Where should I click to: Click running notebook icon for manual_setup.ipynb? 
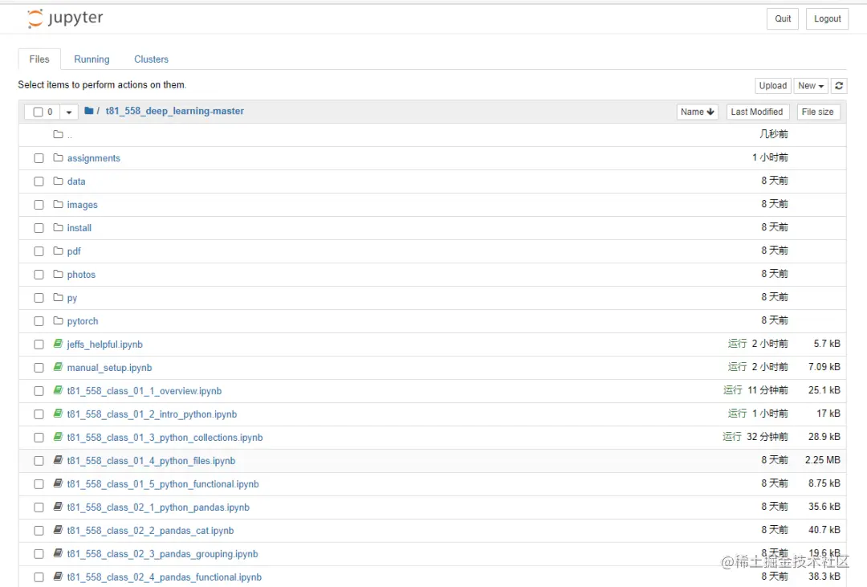pyautogui.click(x=58, y=367)
